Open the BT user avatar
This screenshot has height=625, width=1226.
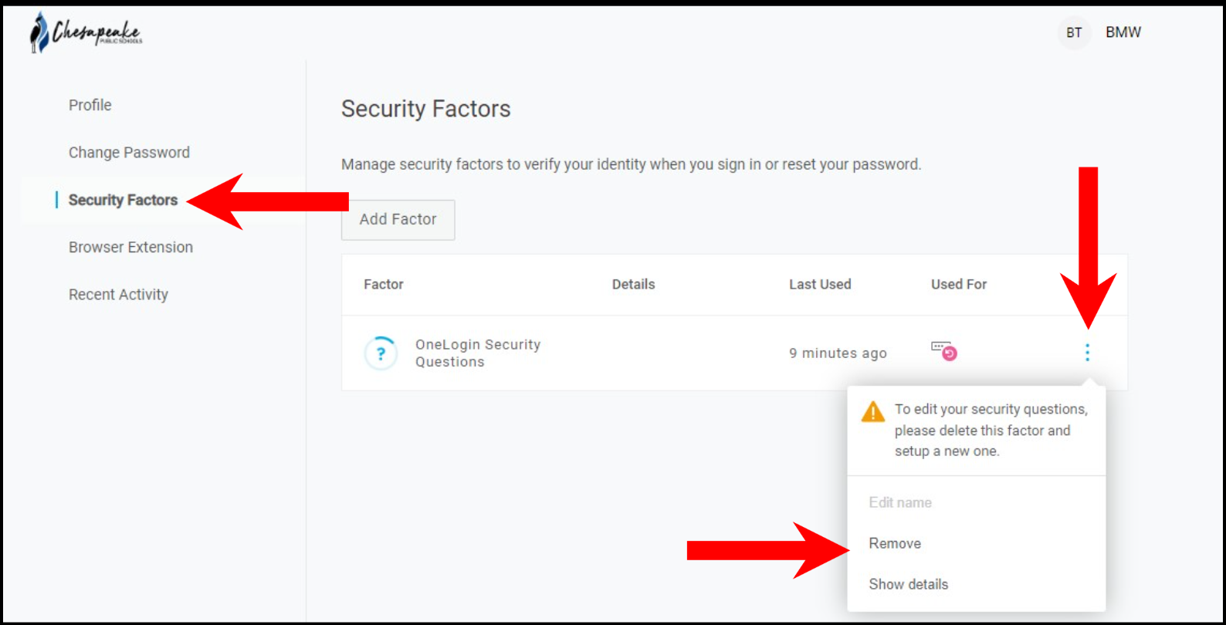(1074, 33)
